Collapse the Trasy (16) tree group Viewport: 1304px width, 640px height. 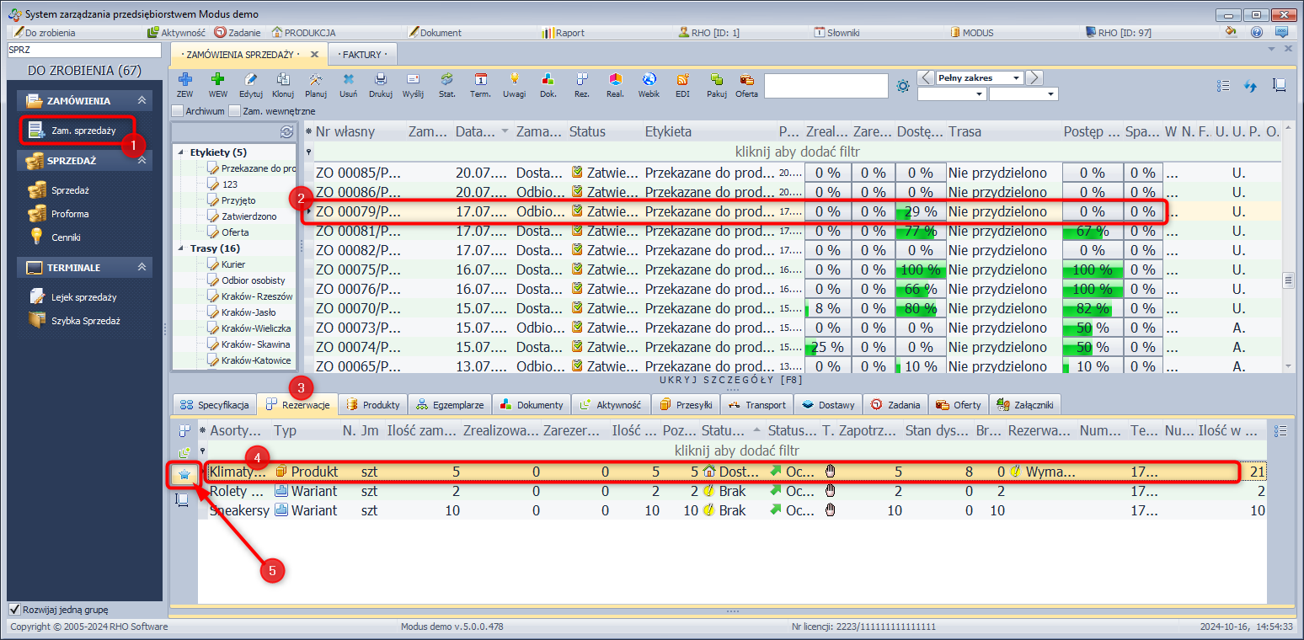point(181,248)
